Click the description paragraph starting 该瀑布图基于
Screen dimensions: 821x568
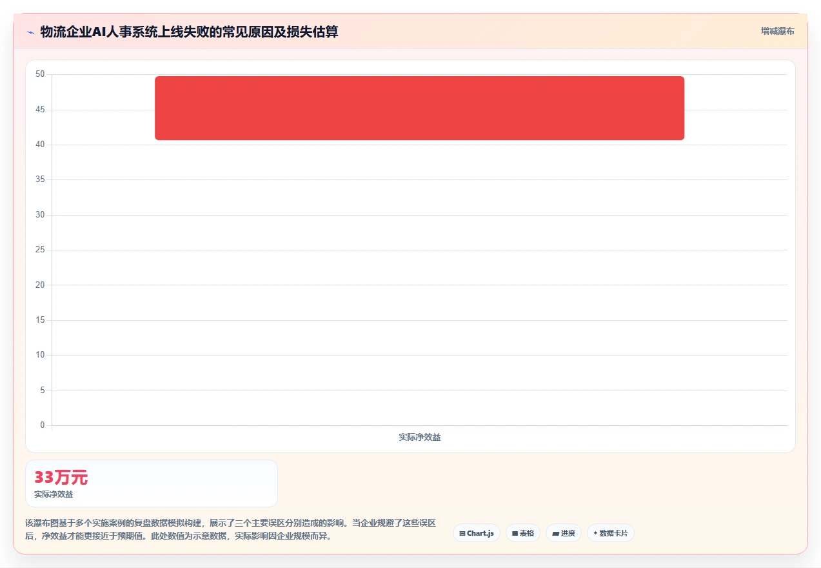tap(230, 529)
